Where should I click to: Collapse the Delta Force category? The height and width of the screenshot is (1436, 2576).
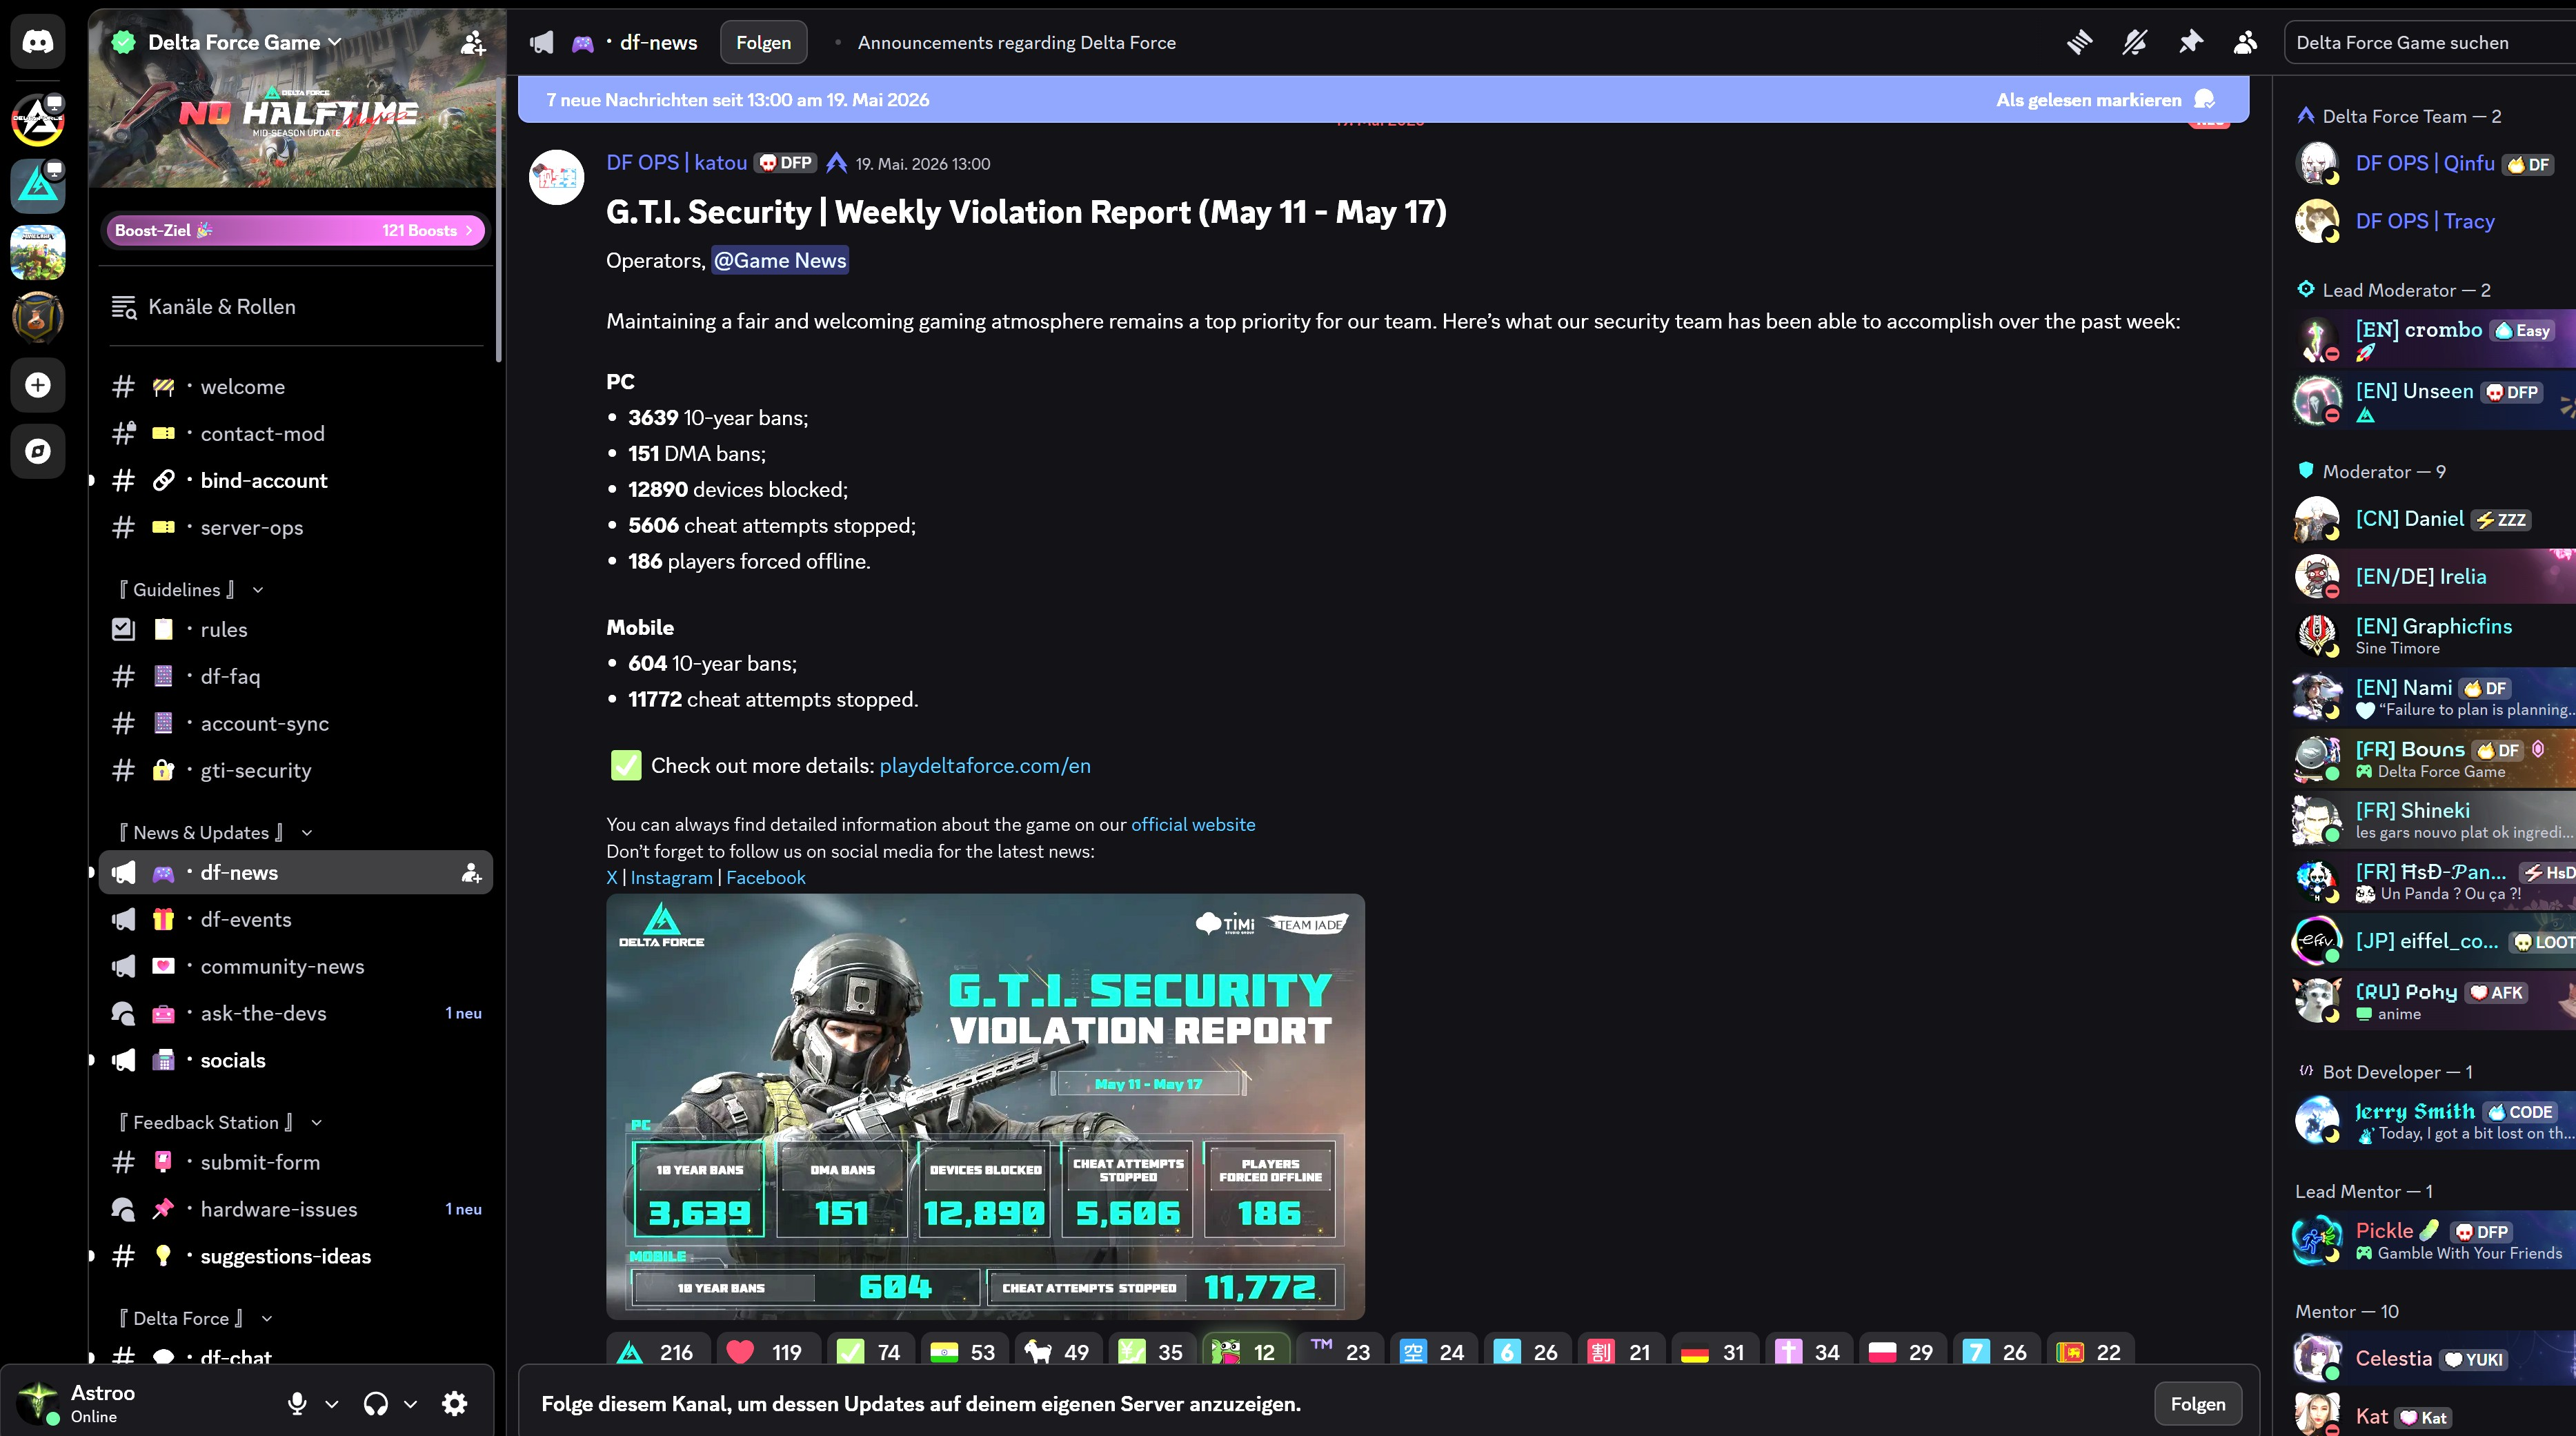(195, 1319)
